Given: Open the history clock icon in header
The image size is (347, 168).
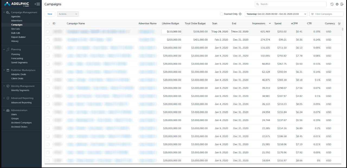Looking at the screenshot, I should [332, 4].
